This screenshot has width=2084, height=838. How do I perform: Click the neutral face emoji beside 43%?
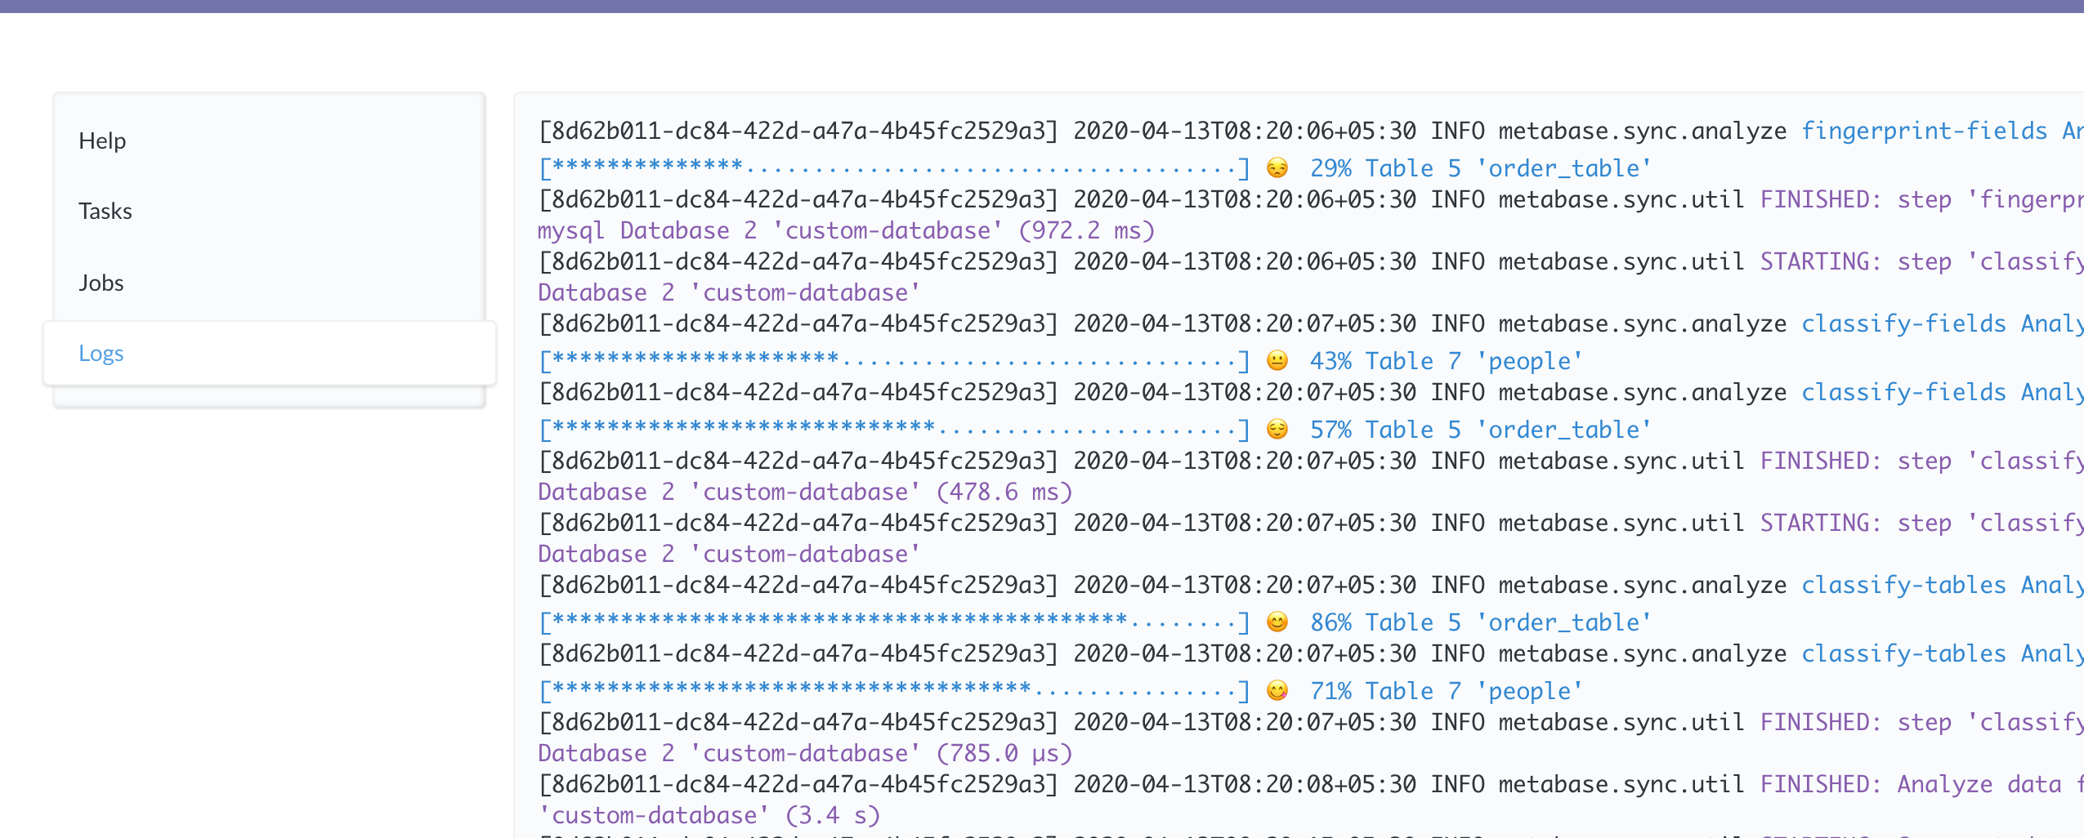(1277, 361)
